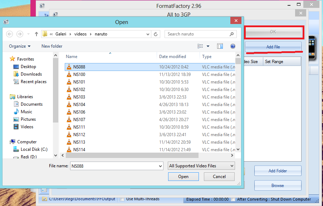The height and width of the screenshot is (206, 323).
Task: Open the FFOutput folder path
Action: point(82,199)
